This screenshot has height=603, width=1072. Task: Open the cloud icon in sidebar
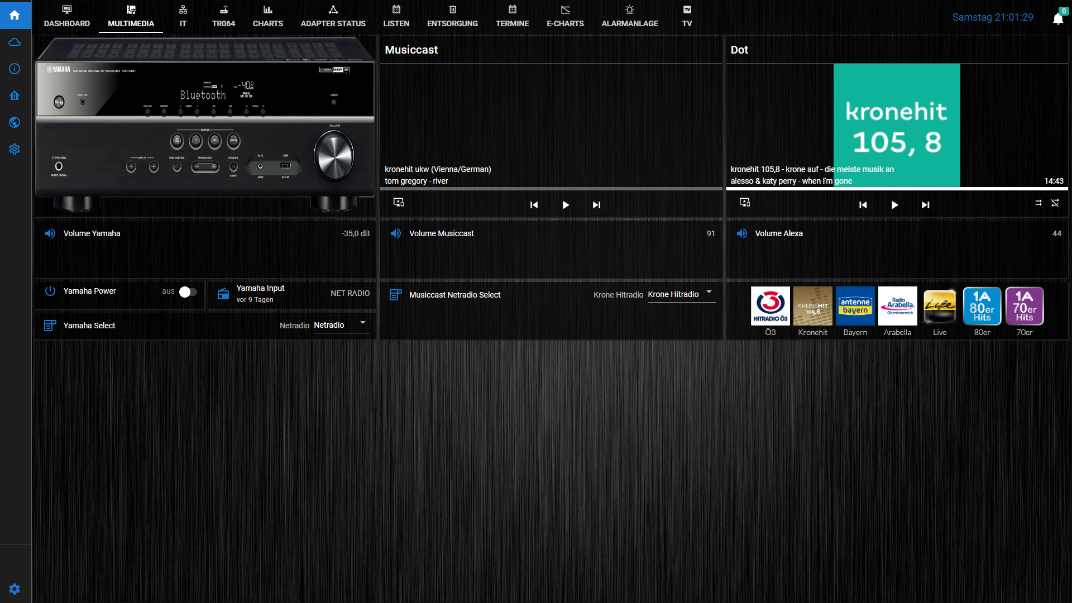click(15, 42)
